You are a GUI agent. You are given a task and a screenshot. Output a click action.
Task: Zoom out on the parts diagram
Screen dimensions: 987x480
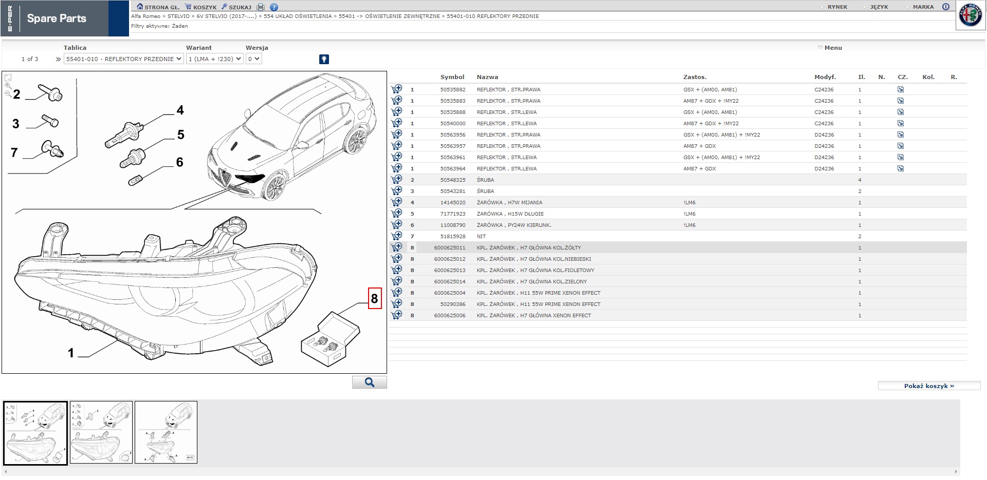click(8, 94)
